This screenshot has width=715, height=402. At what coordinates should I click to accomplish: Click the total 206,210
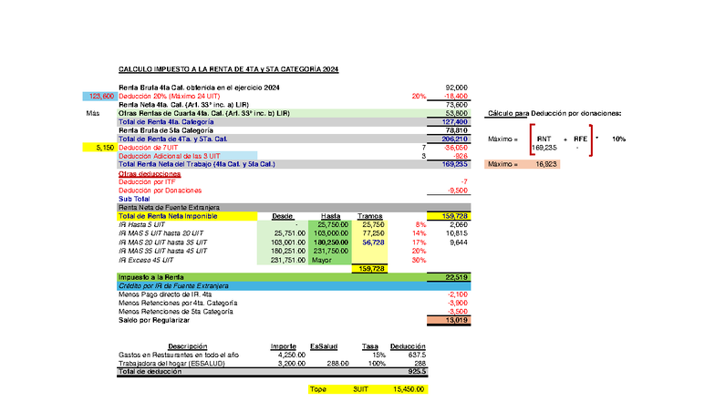pyautogui.click(x=454, y=139)
